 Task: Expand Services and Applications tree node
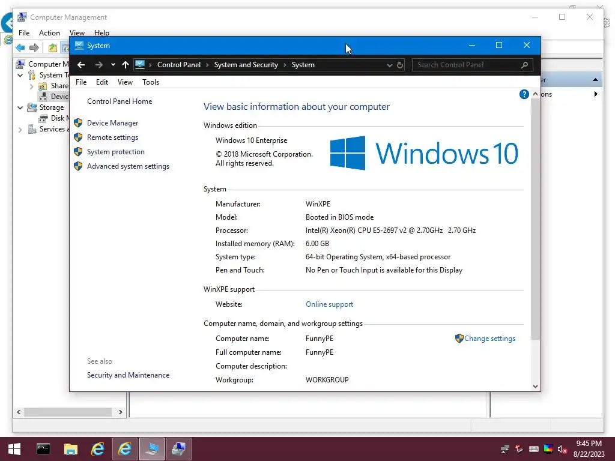pos(20,130)
